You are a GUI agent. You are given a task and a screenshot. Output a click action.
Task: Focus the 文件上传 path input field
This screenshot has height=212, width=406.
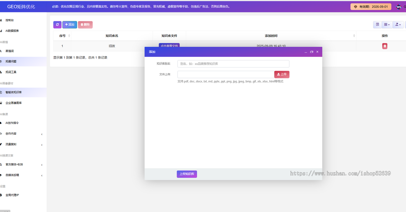pos(226,74)
